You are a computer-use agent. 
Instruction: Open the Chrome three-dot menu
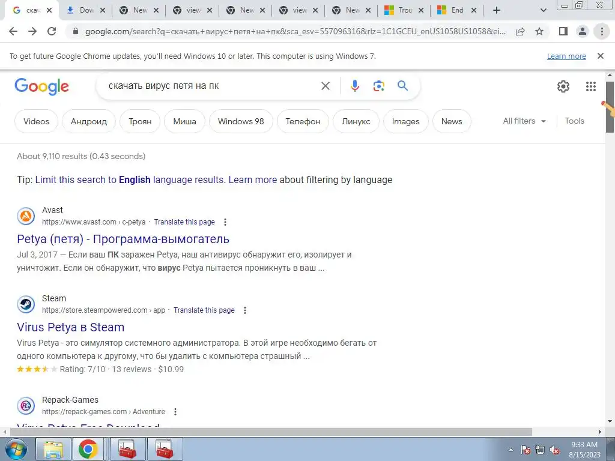pyautogui.click(x=602, y=31)
